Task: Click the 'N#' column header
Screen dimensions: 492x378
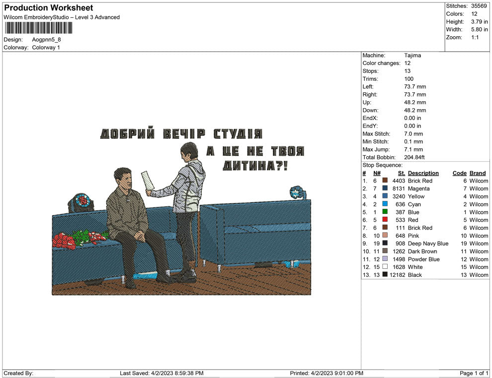Action: 377,173
